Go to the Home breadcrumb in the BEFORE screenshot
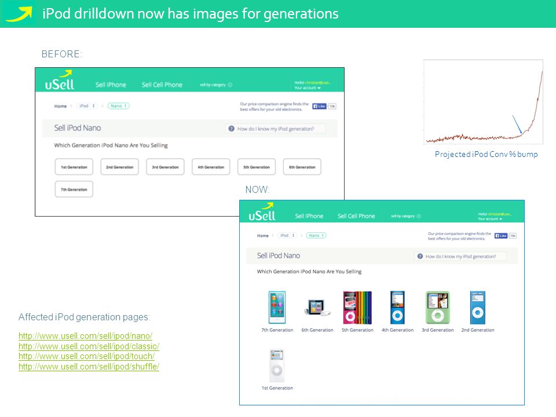 [x=60, y=106]
